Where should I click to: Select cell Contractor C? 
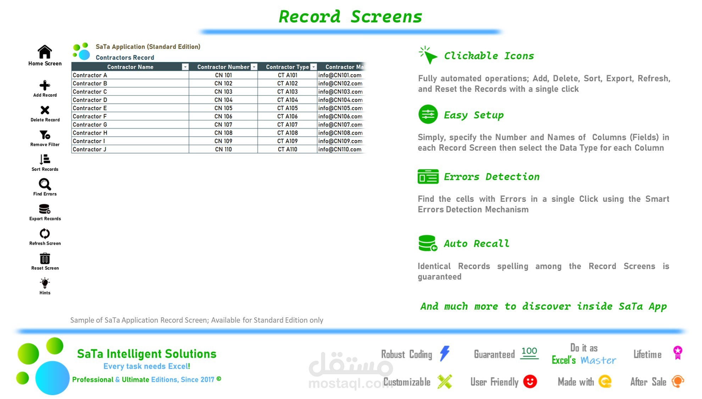[x=130, y=92]
